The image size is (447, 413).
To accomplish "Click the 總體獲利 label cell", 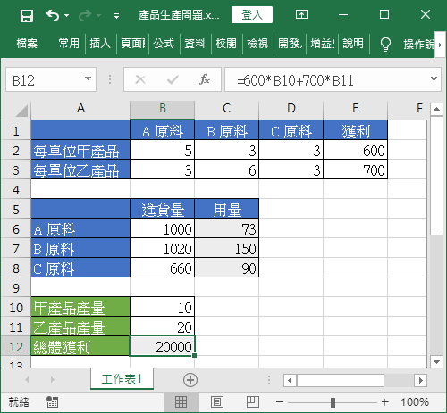I will tap(80, 346).
